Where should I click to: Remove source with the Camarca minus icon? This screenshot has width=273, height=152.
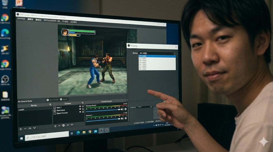coord(59,126)
